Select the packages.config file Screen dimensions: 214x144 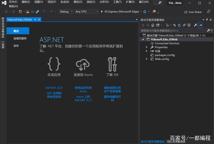pyautogui.click(x=165, y=55)
